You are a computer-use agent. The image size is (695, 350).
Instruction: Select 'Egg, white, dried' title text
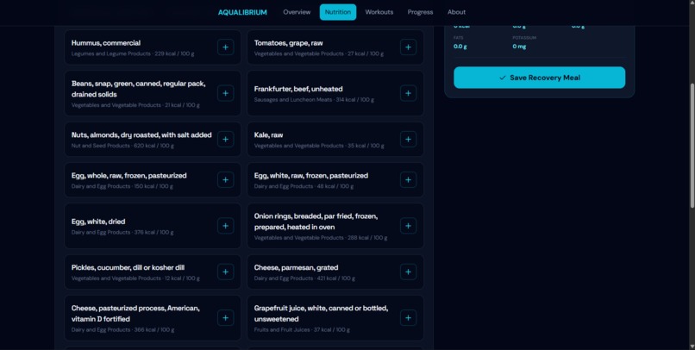98,222
